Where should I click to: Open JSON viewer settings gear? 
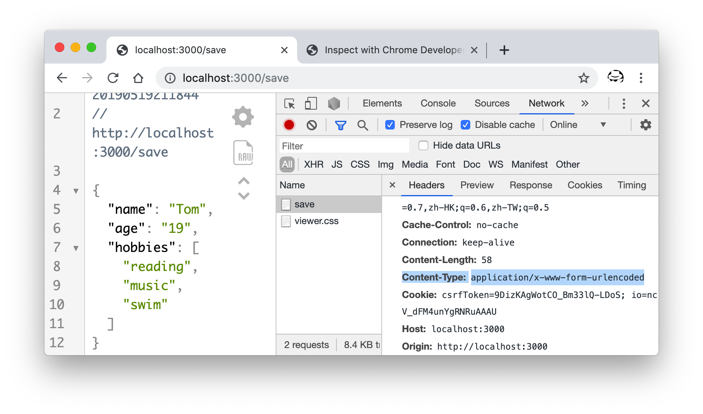coord(243,117)
